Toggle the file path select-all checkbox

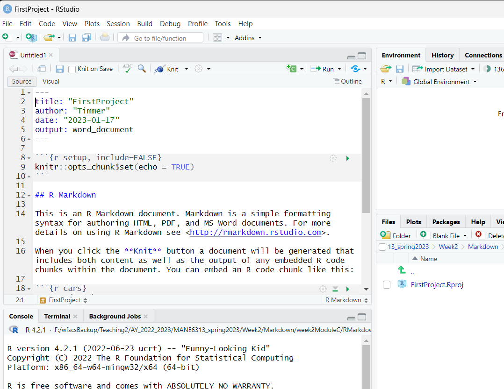click(382, 247)
